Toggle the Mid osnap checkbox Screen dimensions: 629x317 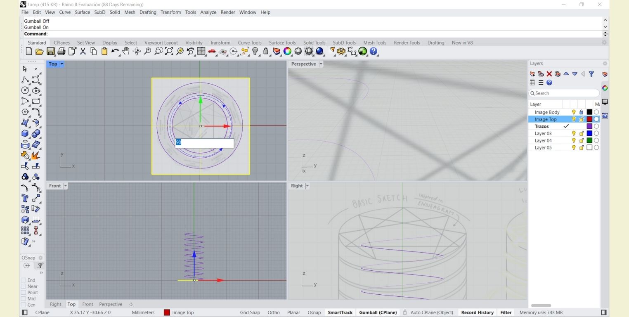(x=24, y=299)
